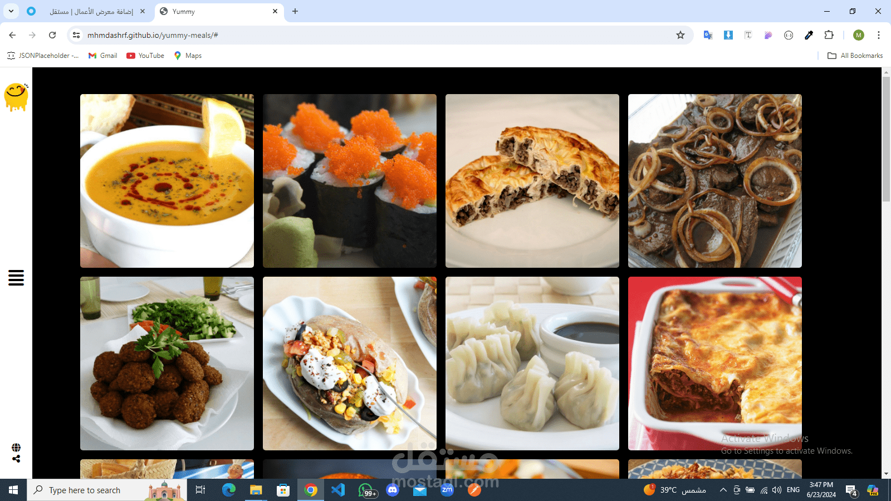Open Discord from the taskbar
This screenshot has height=501, width=891.
pyautogui.click(x=393, y=490)
